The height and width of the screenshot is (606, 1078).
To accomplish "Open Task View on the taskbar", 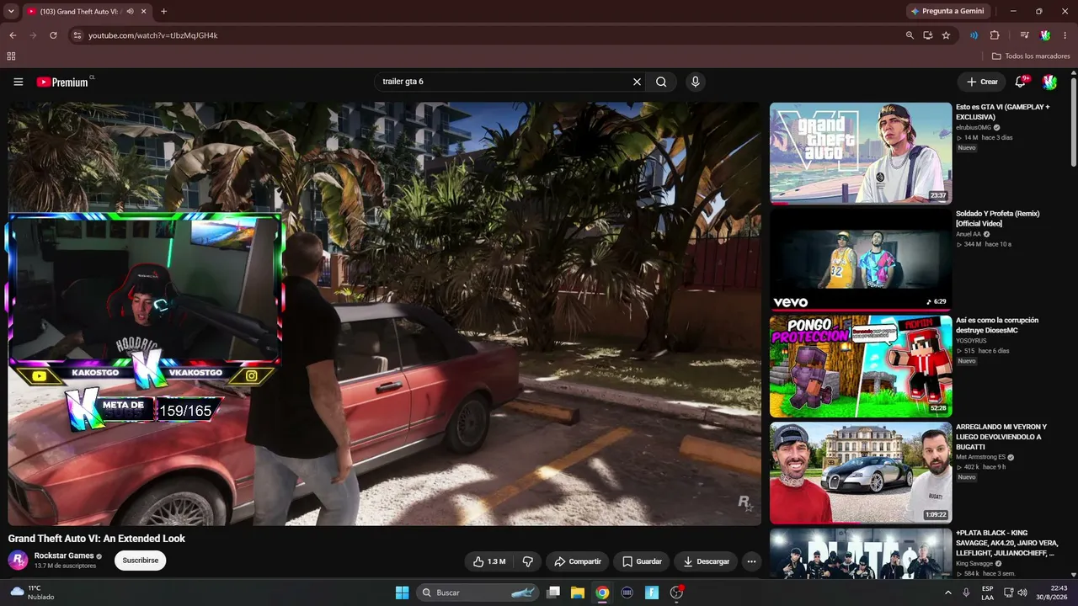I will click(x=553, y=593).
